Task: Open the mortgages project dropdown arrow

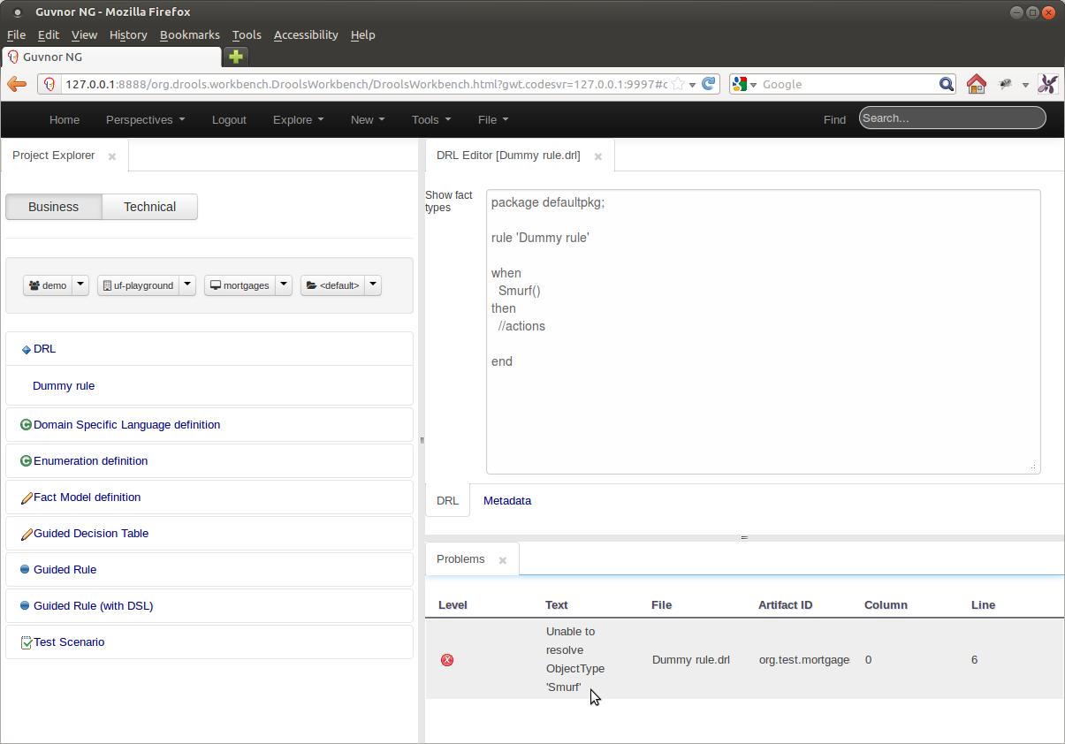Action: [284, 285]
